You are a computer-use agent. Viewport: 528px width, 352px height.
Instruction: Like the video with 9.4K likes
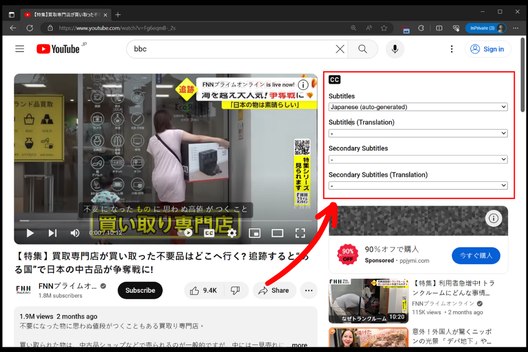click(x=204, y=290)
